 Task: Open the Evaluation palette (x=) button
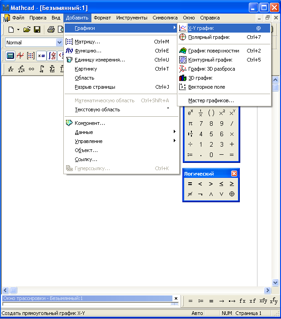point(41,56)
